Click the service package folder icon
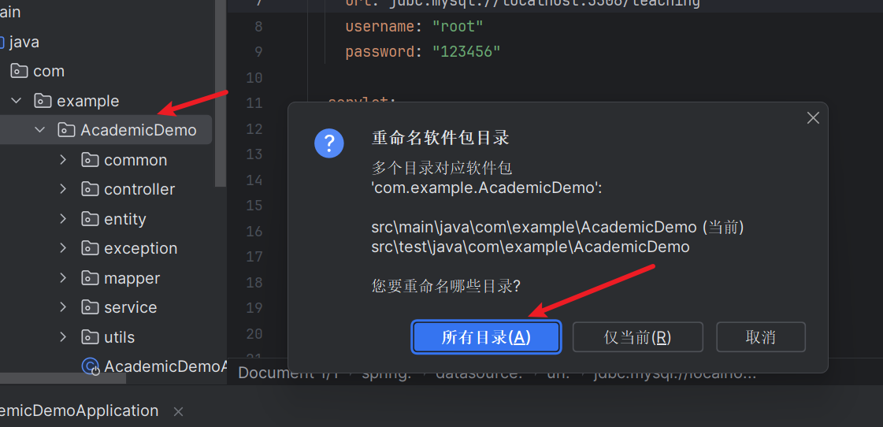Image resolution: width=883 pixels, height=427 pixels. [x=90, y=307]
